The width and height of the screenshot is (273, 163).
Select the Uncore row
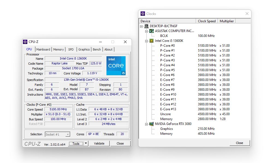[x=195, y=114]
